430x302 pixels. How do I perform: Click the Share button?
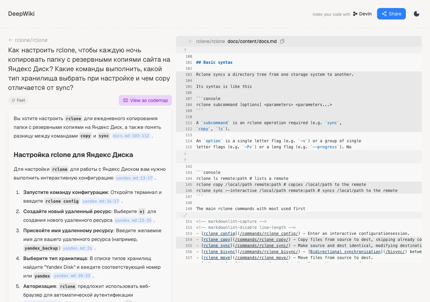pos(391,14)
